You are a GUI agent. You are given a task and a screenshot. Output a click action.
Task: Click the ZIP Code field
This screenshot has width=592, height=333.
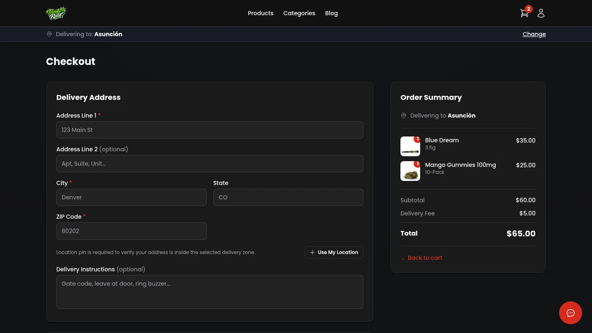(x=131, y=231)
